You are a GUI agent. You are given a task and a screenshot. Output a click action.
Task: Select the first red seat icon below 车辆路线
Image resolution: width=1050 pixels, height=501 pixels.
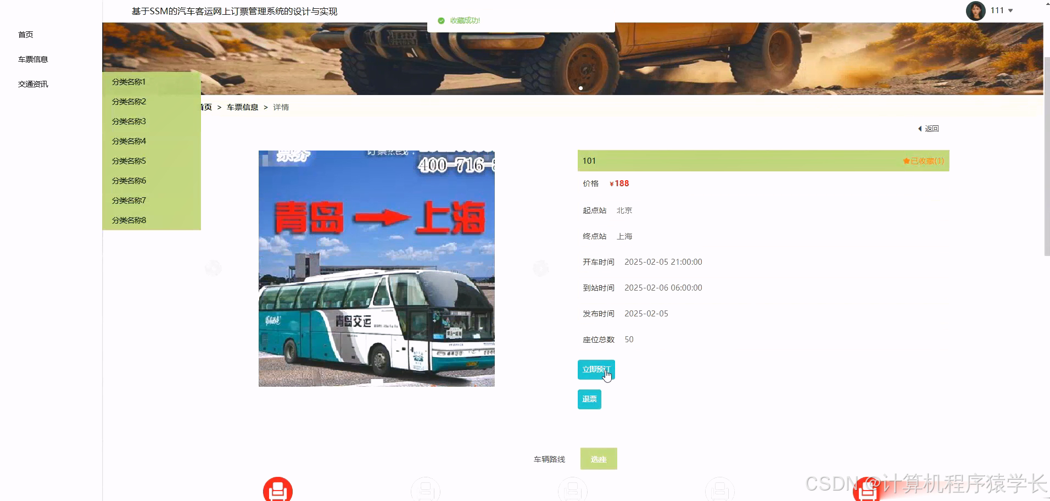pos(277,489)
